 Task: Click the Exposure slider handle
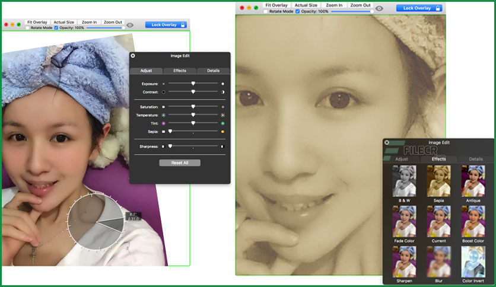(x=193, y=84)
